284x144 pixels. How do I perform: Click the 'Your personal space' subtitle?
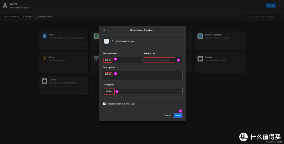pos(20,8)
